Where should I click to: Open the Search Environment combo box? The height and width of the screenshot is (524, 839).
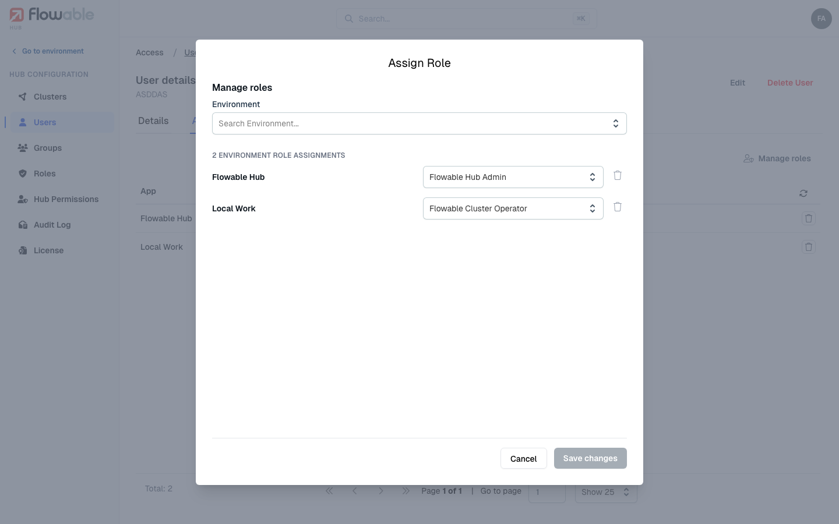click(x=419, y=123)
